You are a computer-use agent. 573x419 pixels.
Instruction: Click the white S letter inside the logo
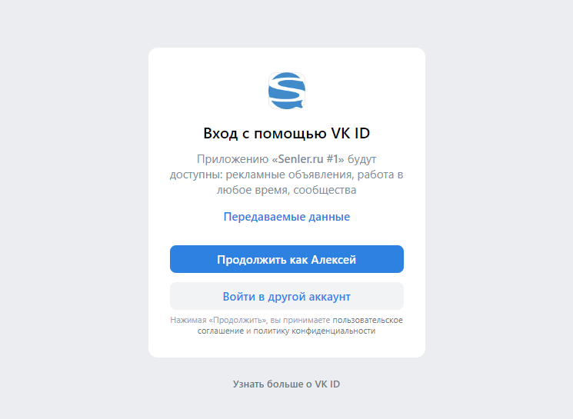point(286,91)
